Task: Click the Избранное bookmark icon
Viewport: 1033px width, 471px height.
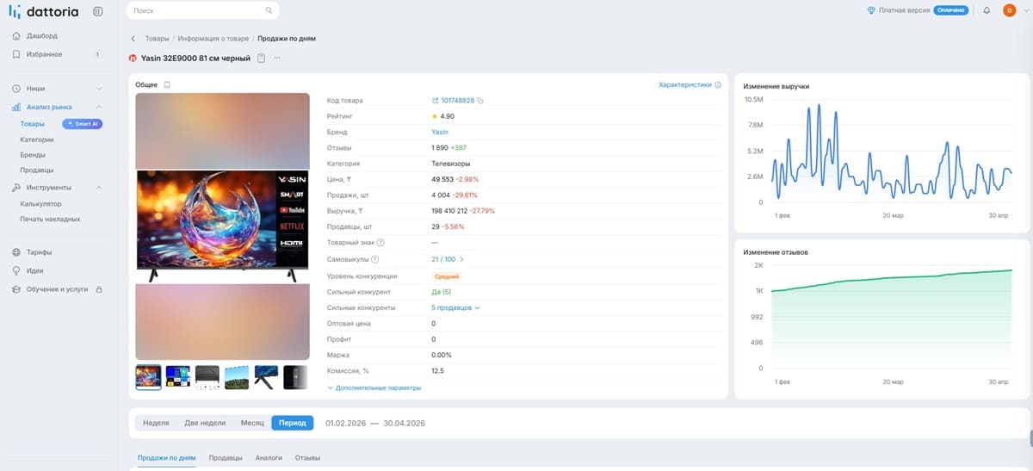Action: point(16,54)
